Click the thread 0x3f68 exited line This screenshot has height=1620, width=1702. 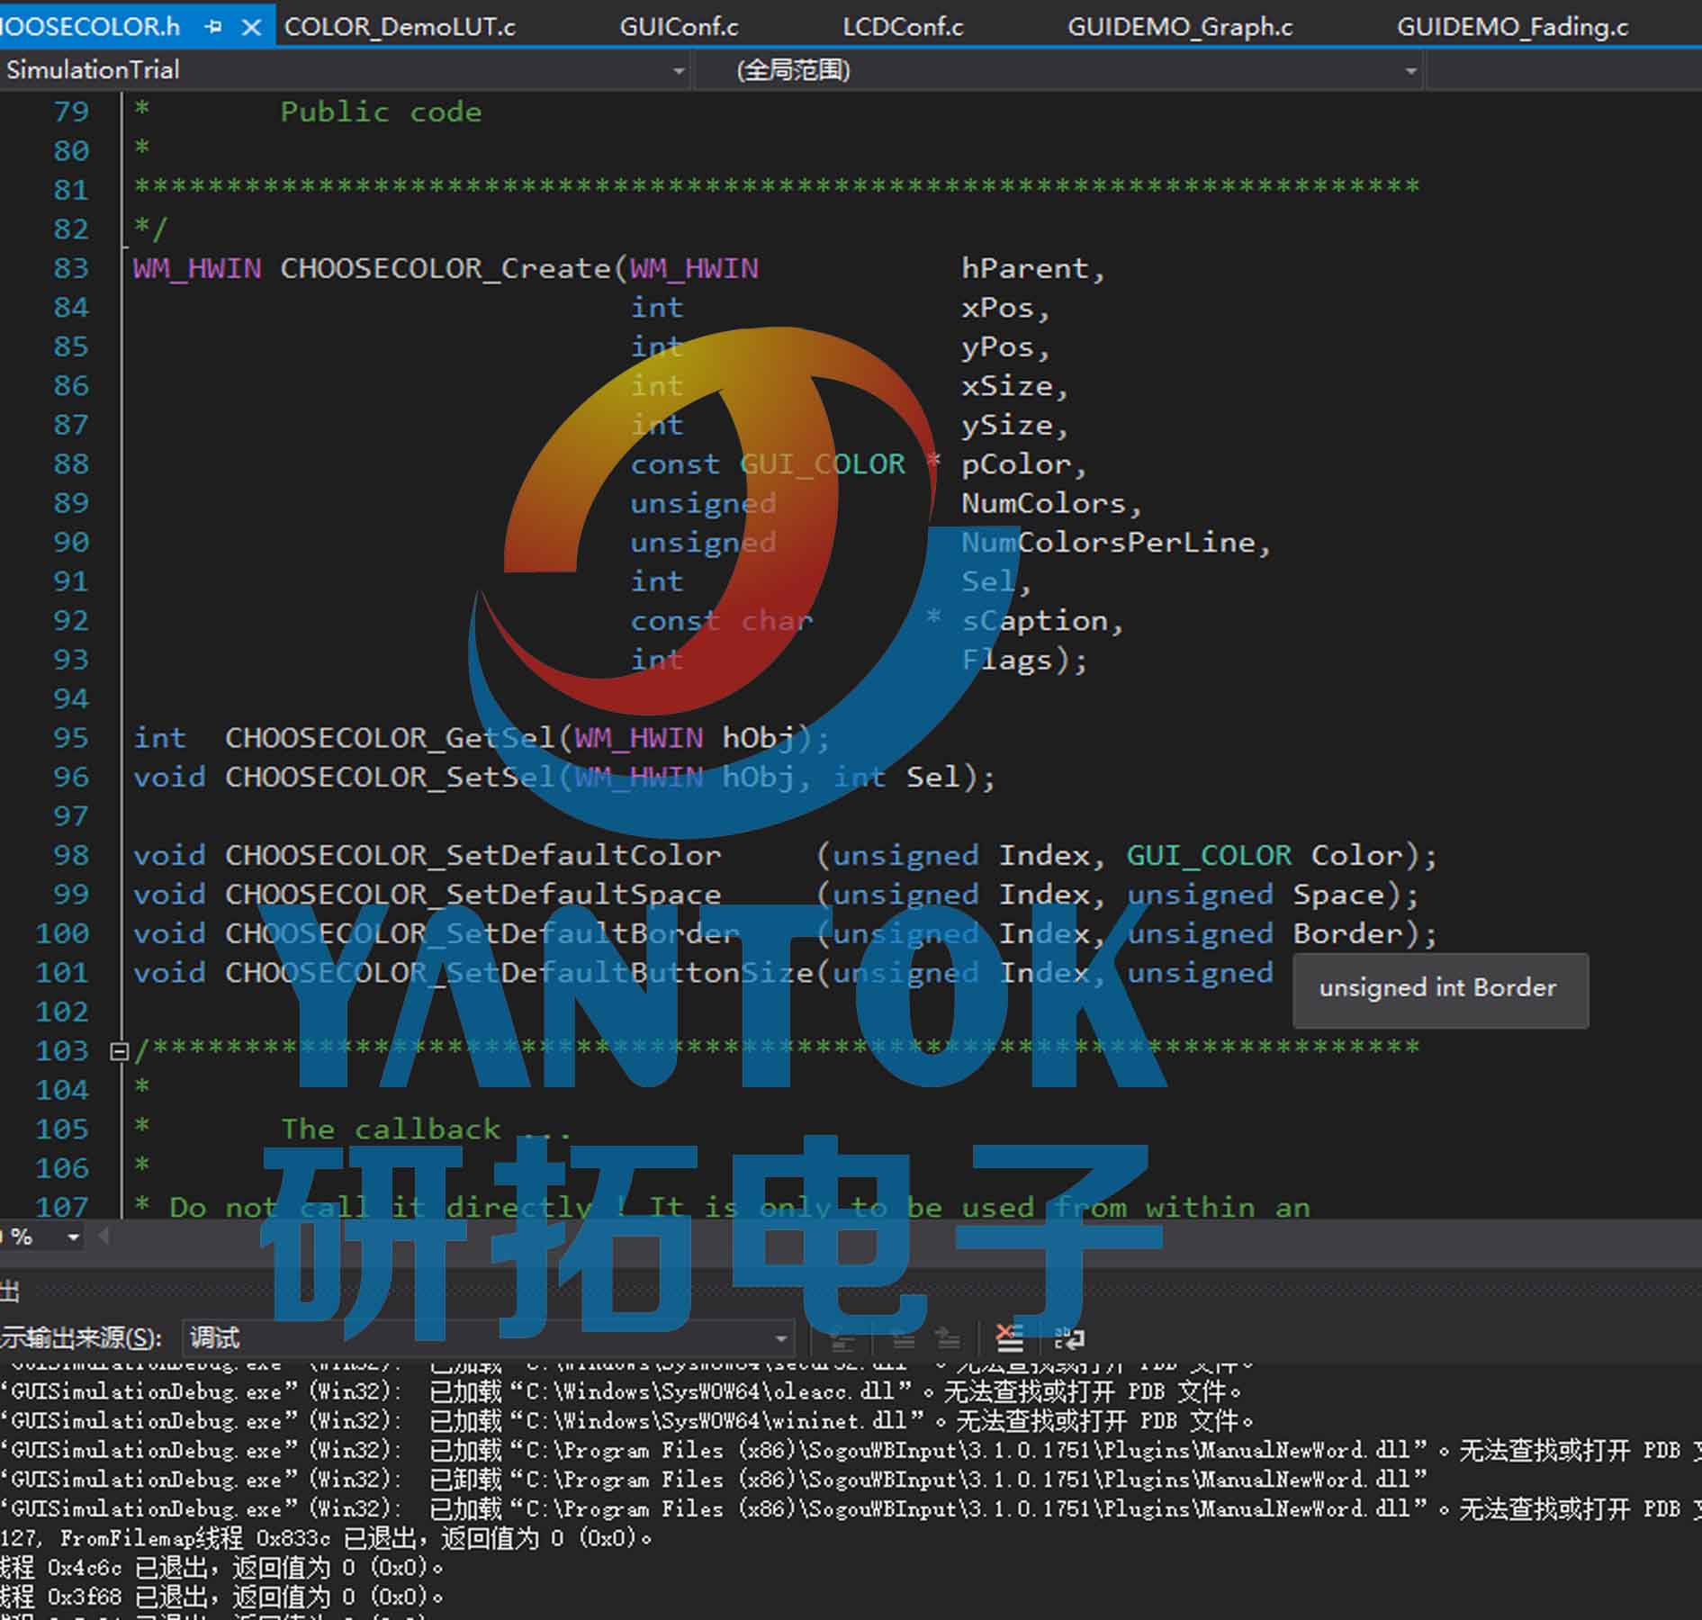[x=221, y=1597]
